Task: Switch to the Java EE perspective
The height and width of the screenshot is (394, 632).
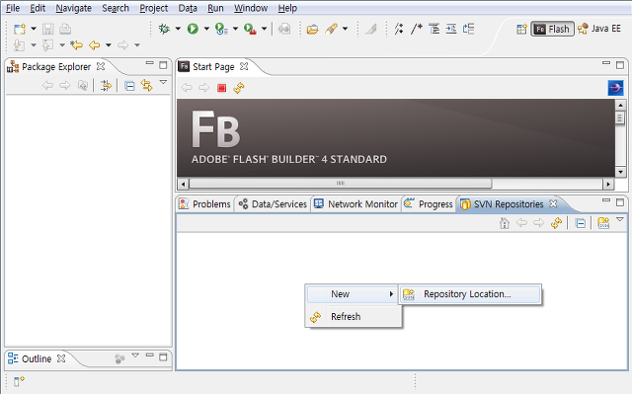Action: point(599,29)
